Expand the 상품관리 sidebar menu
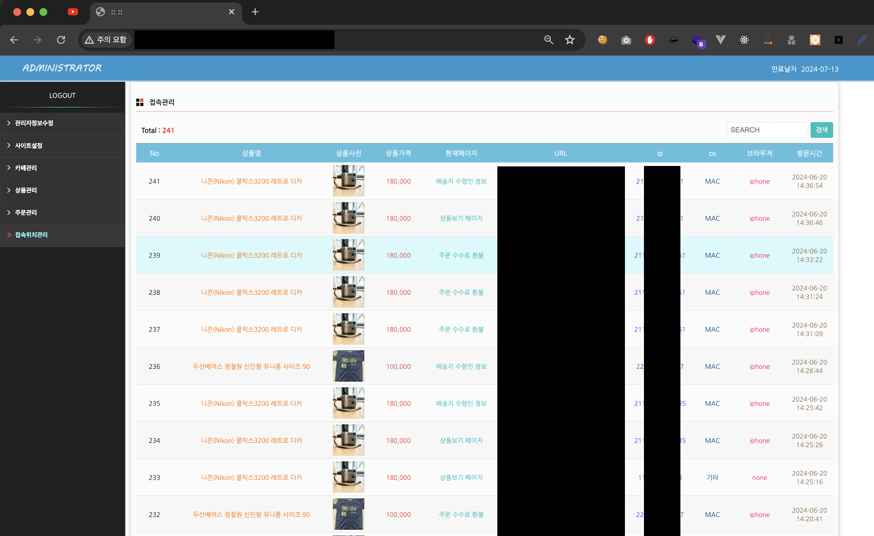This screenshot has width=874, height=536. coord(26,190)
